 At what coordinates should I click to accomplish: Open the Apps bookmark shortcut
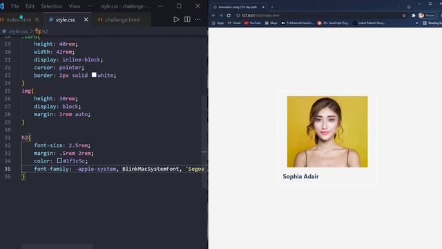click(218, 23)
